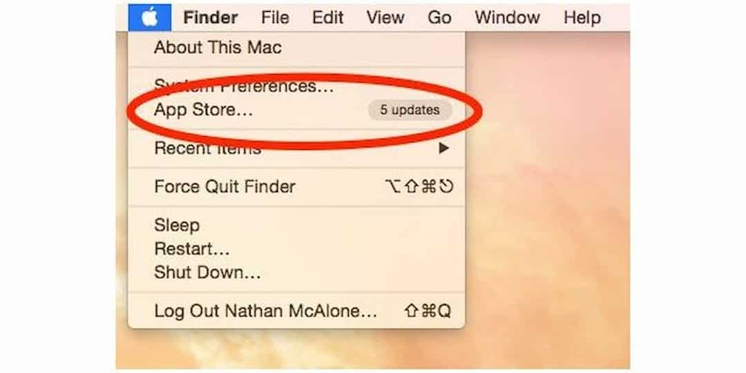746x373 pixels.
Task: Open the Go menu
Action: coord(439,17)
